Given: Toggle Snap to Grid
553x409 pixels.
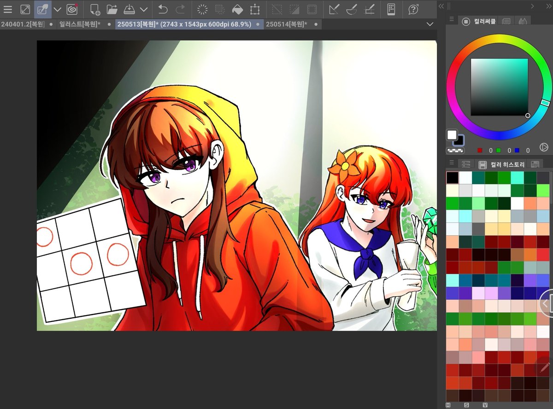Looking at the screenshot, I should coord(370,9).
